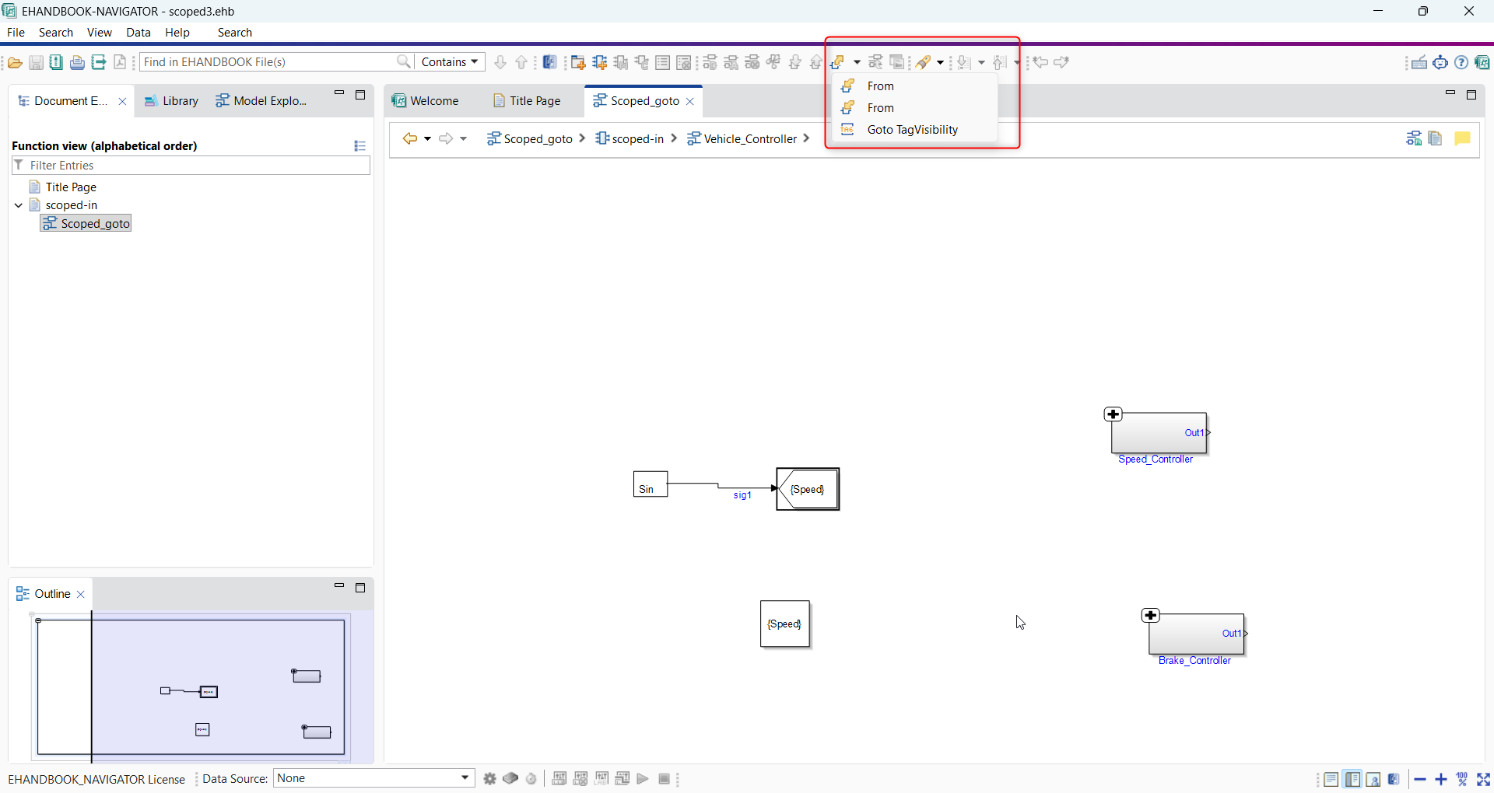Expand Speed_Controller block with plus icon
Screen dimensions: 1494x793
tap(1113, 414)
